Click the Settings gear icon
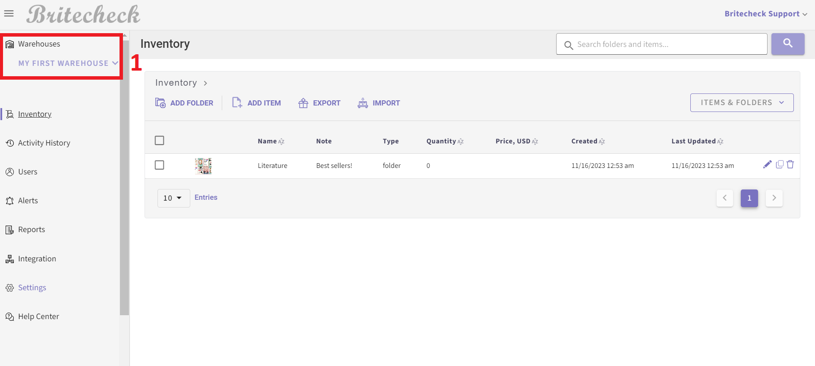This screenshot has height=366, width=815. (9, 288)
